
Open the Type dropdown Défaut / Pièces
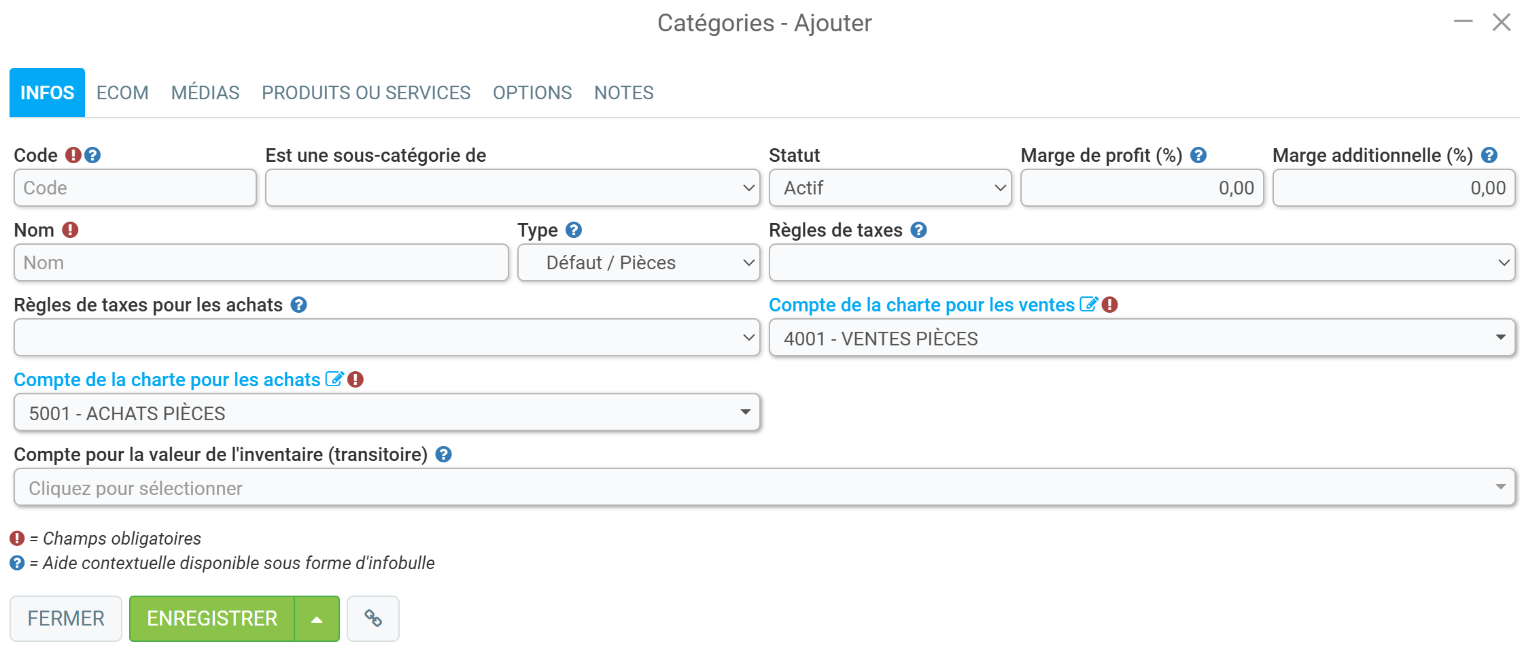pyautogui.click(x=638, y=262)
